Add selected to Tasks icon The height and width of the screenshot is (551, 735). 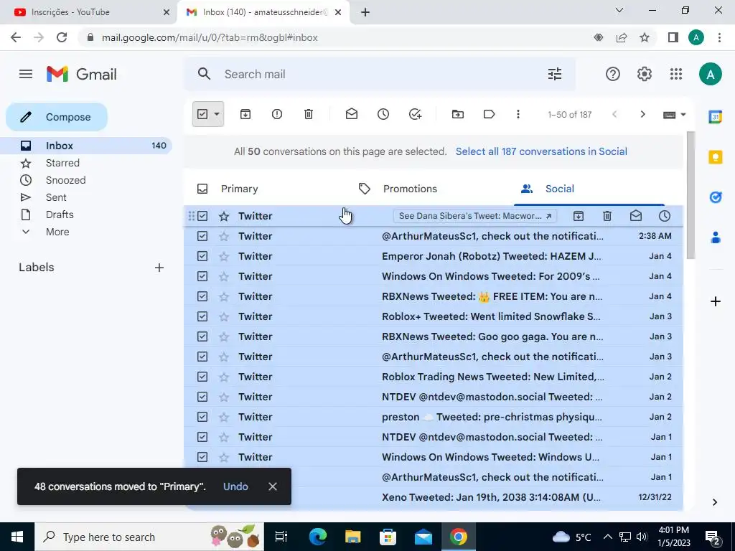416,114
